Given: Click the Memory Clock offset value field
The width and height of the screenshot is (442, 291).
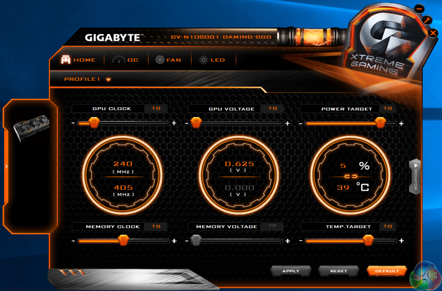Looking at the screenshot, I should coord(156,226).
